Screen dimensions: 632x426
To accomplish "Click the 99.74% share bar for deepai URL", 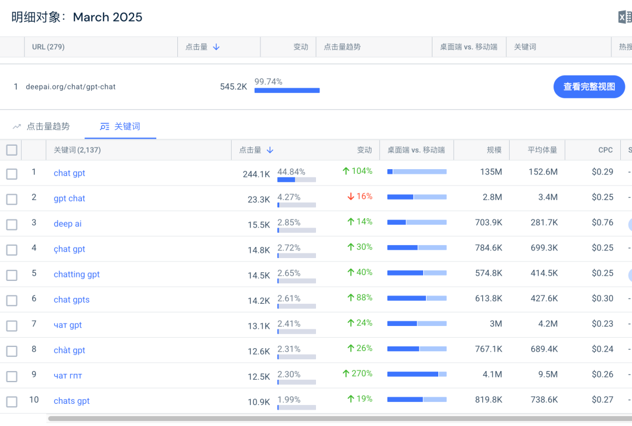I will point(287,91).
